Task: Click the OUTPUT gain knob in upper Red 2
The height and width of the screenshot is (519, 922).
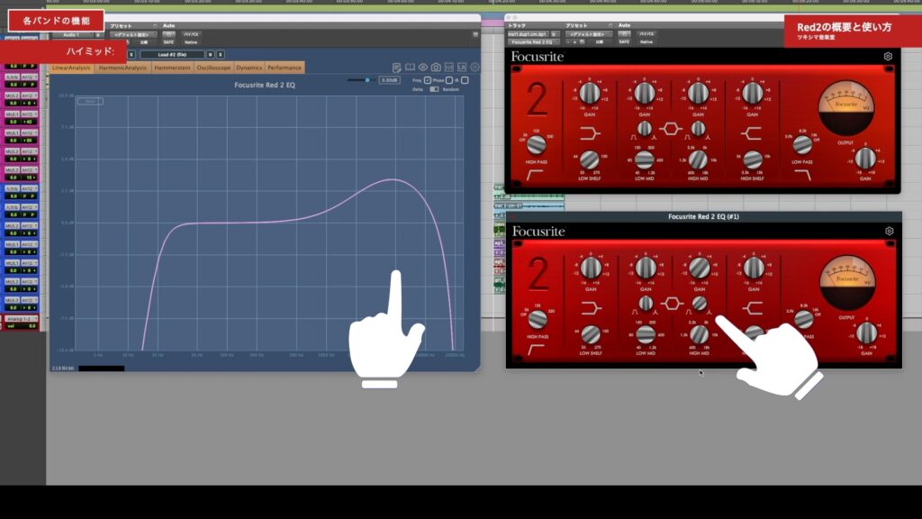Action: (x=865, y=158)
